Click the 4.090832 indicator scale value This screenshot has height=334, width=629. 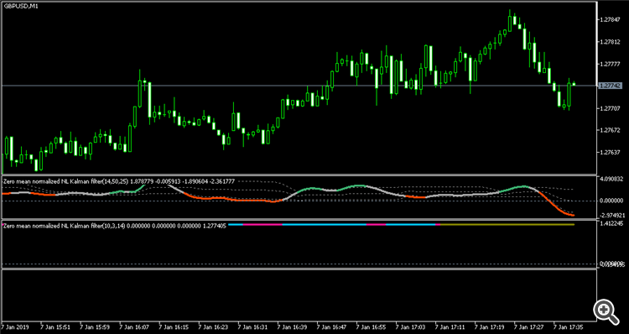coord(612,179)
